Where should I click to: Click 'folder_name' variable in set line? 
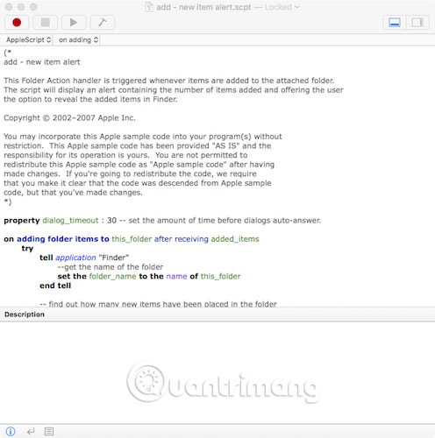112,276
